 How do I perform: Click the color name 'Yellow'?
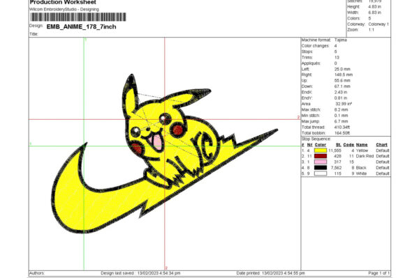362,150
